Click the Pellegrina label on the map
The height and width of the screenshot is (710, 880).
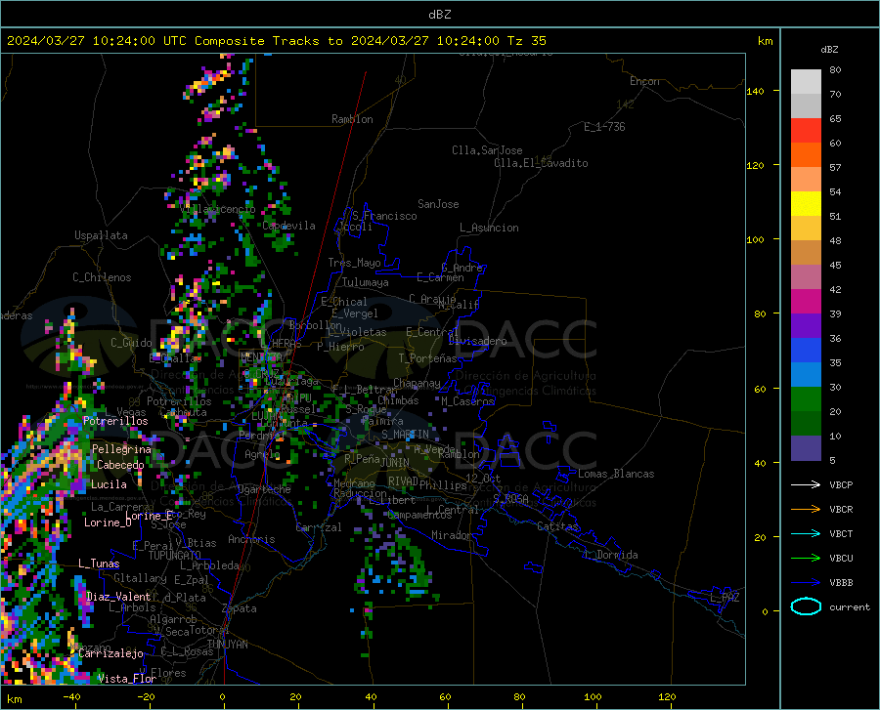coord(121,449)
